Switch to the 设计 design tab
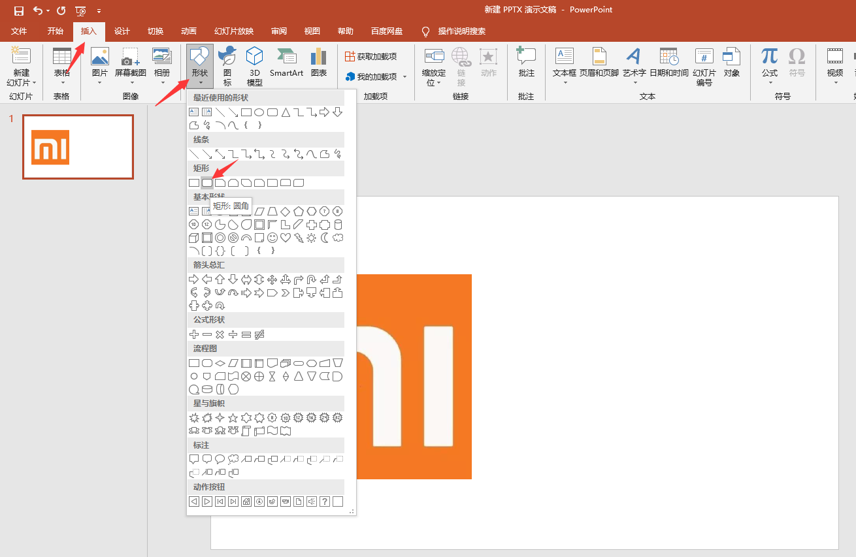 [x=122, y=31]
